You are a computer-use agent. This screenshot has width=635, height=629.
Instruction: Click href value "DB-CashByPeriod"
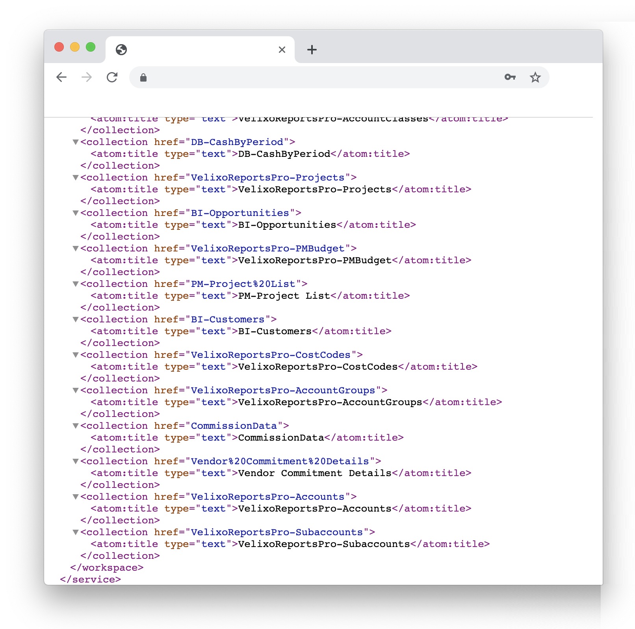[237, 142]
